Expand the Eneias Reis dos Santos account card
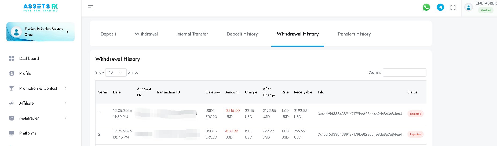This screenshot has width=497, height=146. point(41,32)
